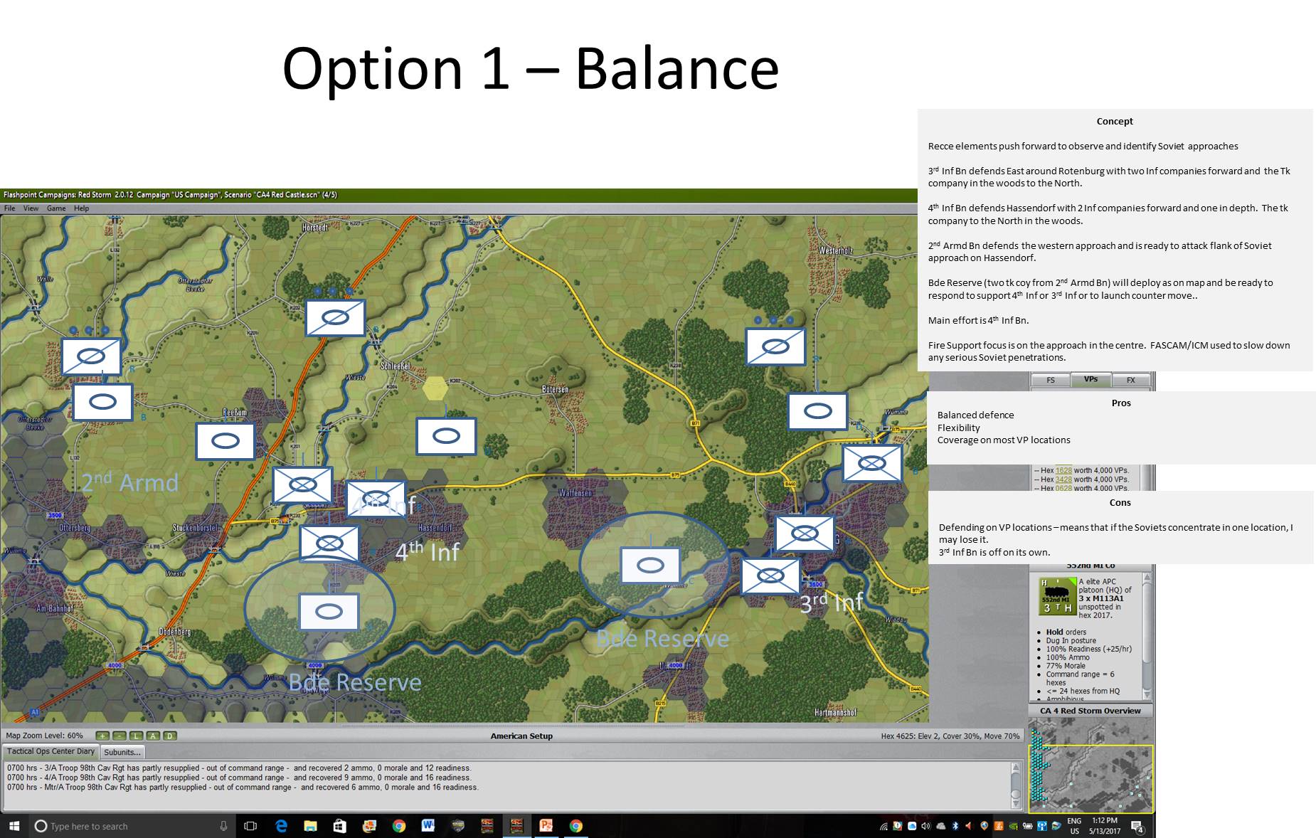
Task: Open the Wi-Fi network tray icon
Action: (x=883, y=826)
